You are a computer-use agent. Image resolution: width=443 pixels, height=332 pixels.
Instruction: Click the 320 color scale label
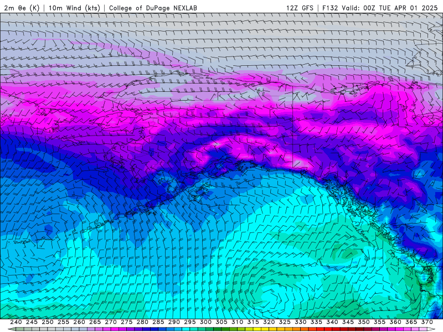click(269, 322)
